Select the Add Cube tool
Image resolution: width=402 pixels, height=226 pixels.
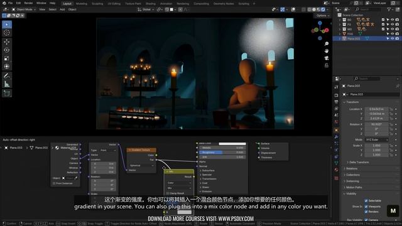click(7, 94)
